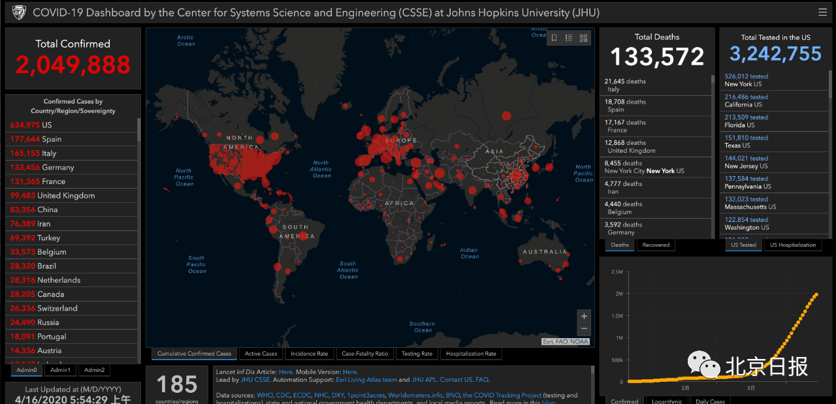836x404 pixels.
Task: Open the US Hospitalization tab
Action: pos(792,245)
